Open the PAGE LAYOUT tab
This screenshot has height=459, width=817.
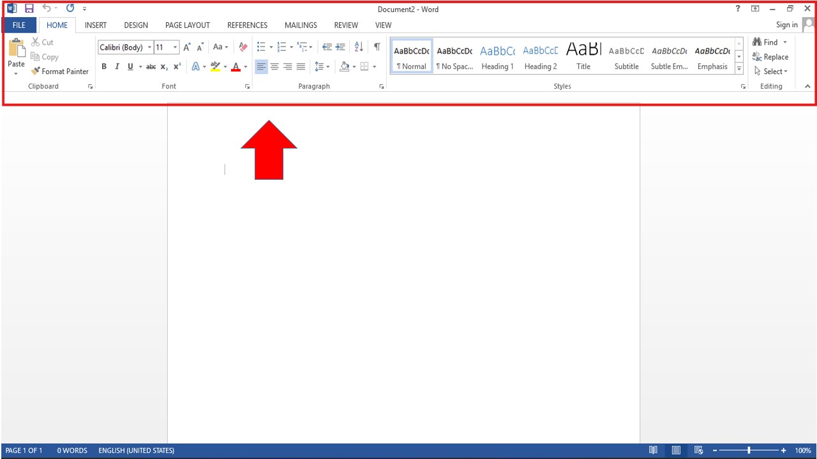[187, 25]
